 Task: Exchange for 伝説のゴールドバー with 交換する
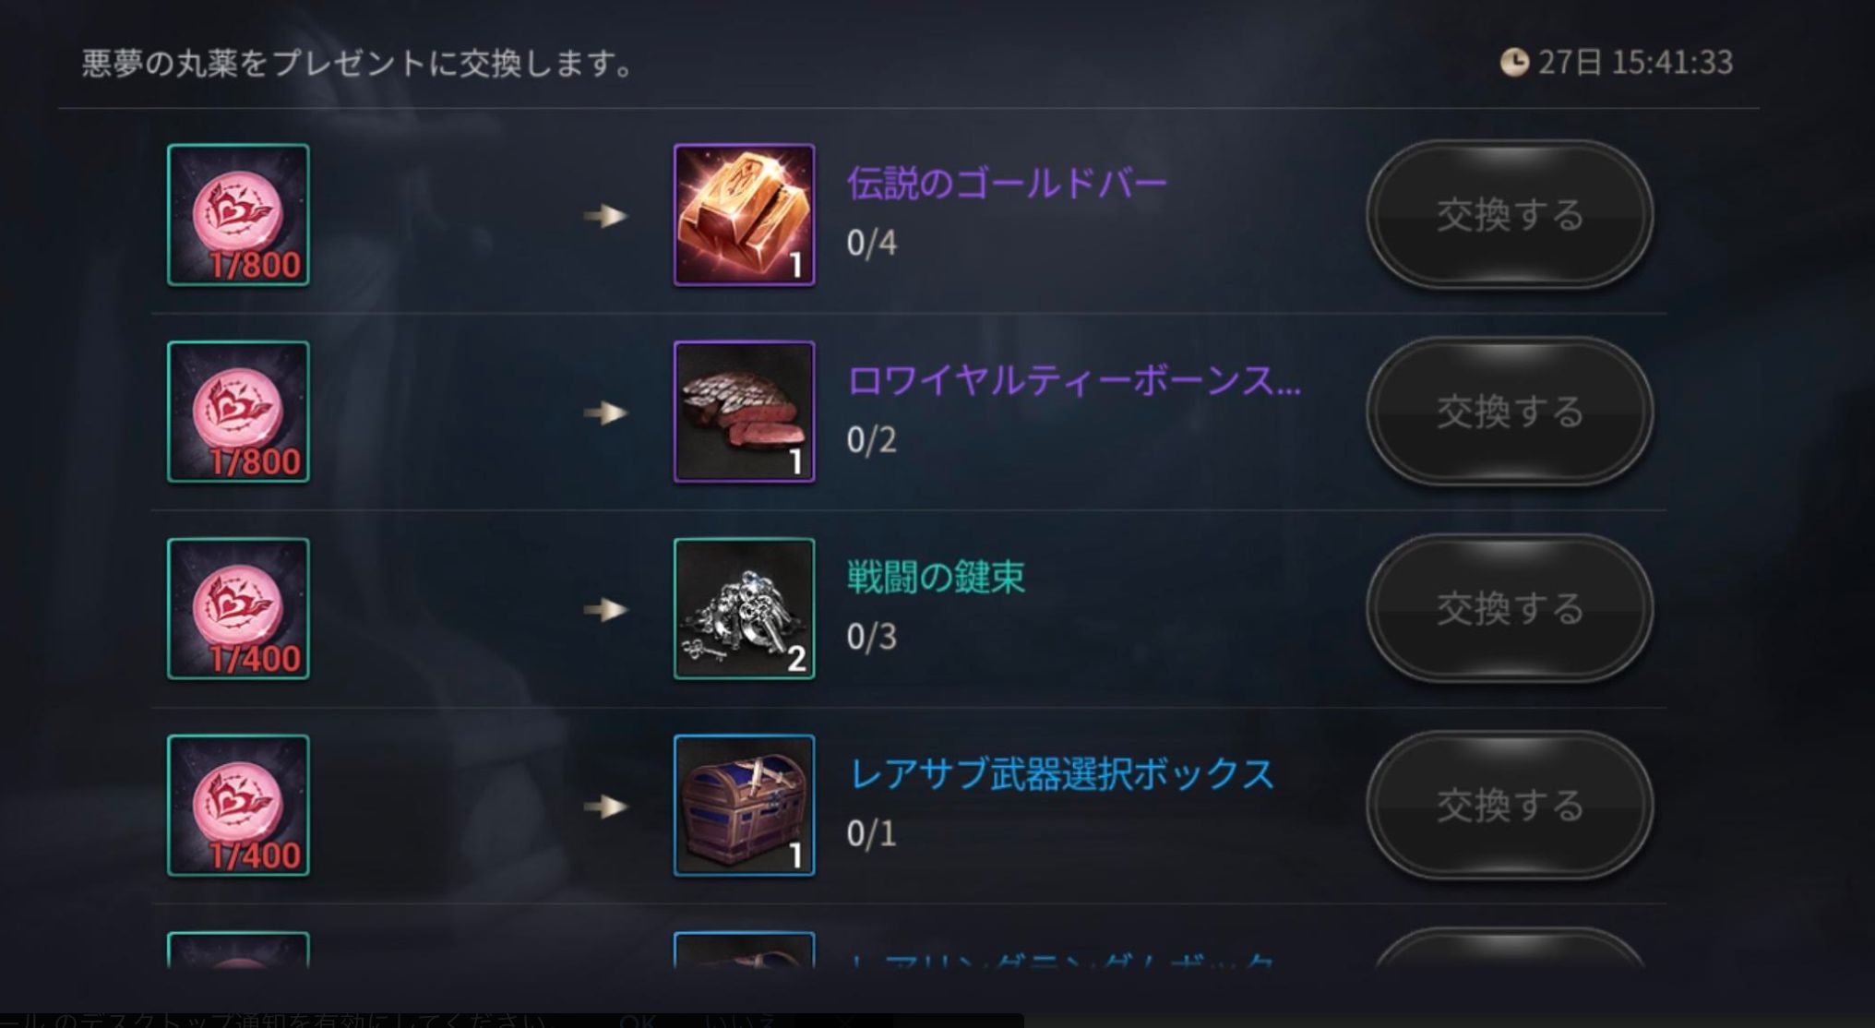pyautogui.click(x=1510, y=215)
